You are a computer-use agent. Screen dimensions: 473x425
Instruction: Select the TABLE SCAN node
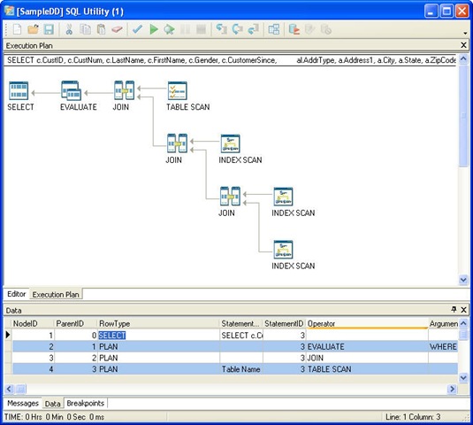point(178,90)
